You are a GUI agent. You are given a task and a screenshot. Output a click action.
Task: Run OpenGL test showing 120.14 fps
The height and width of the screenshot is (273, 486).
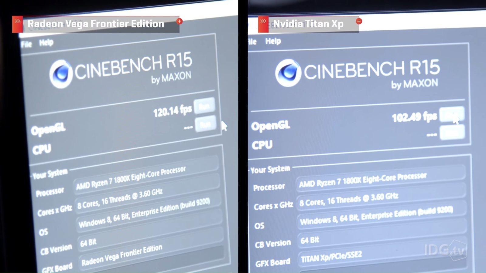(204, 106)
